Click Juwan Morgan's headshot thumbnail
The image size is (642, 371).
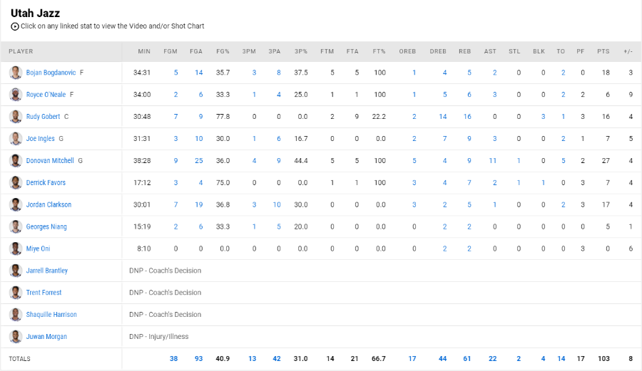16,337
